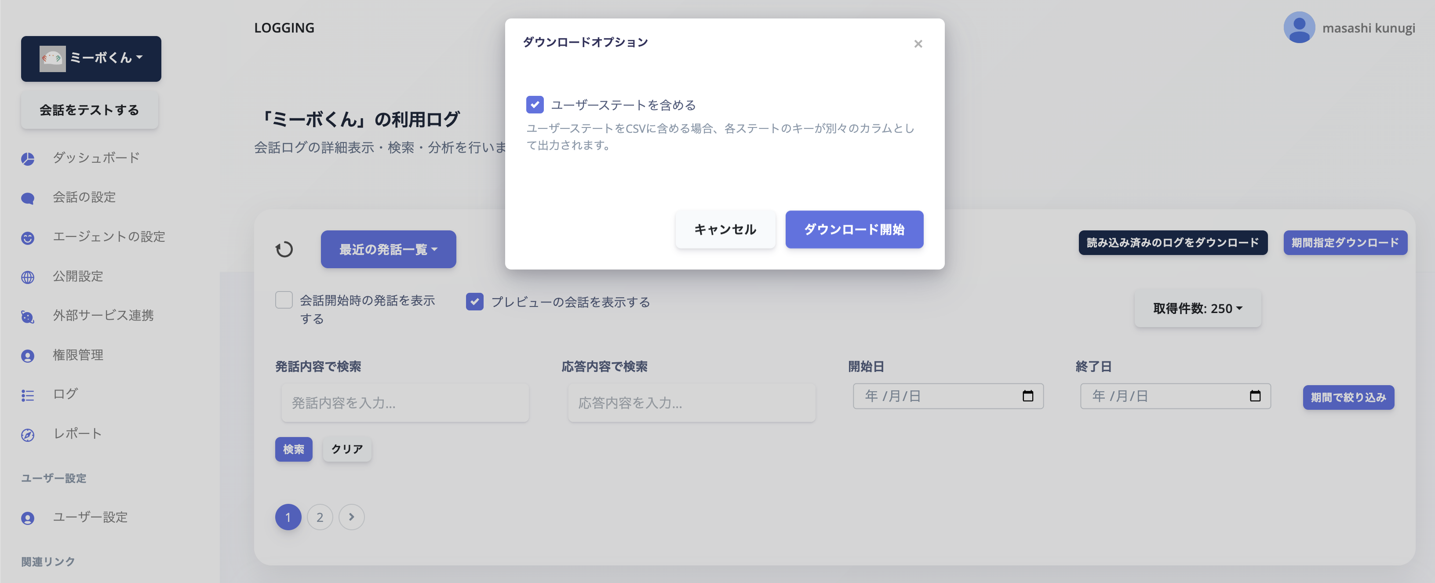Viewport: 1435px width, 583px height.
Task: Click the レポート compass icon
Action: click(x=28, y=435)
